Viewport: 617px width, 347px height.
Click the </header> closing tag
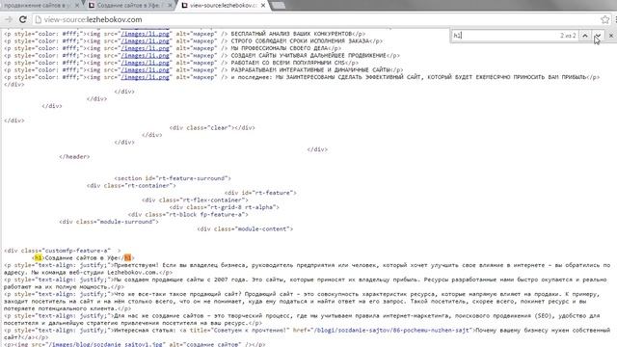click(74, 156)
